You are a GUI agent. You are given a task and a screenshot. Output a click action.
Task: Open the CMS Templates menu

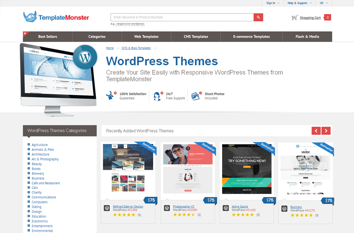[x=196, y=37]
